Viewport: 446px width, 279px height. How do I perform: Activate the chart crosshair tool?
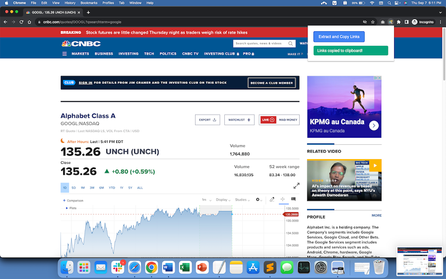pos(282,199)
